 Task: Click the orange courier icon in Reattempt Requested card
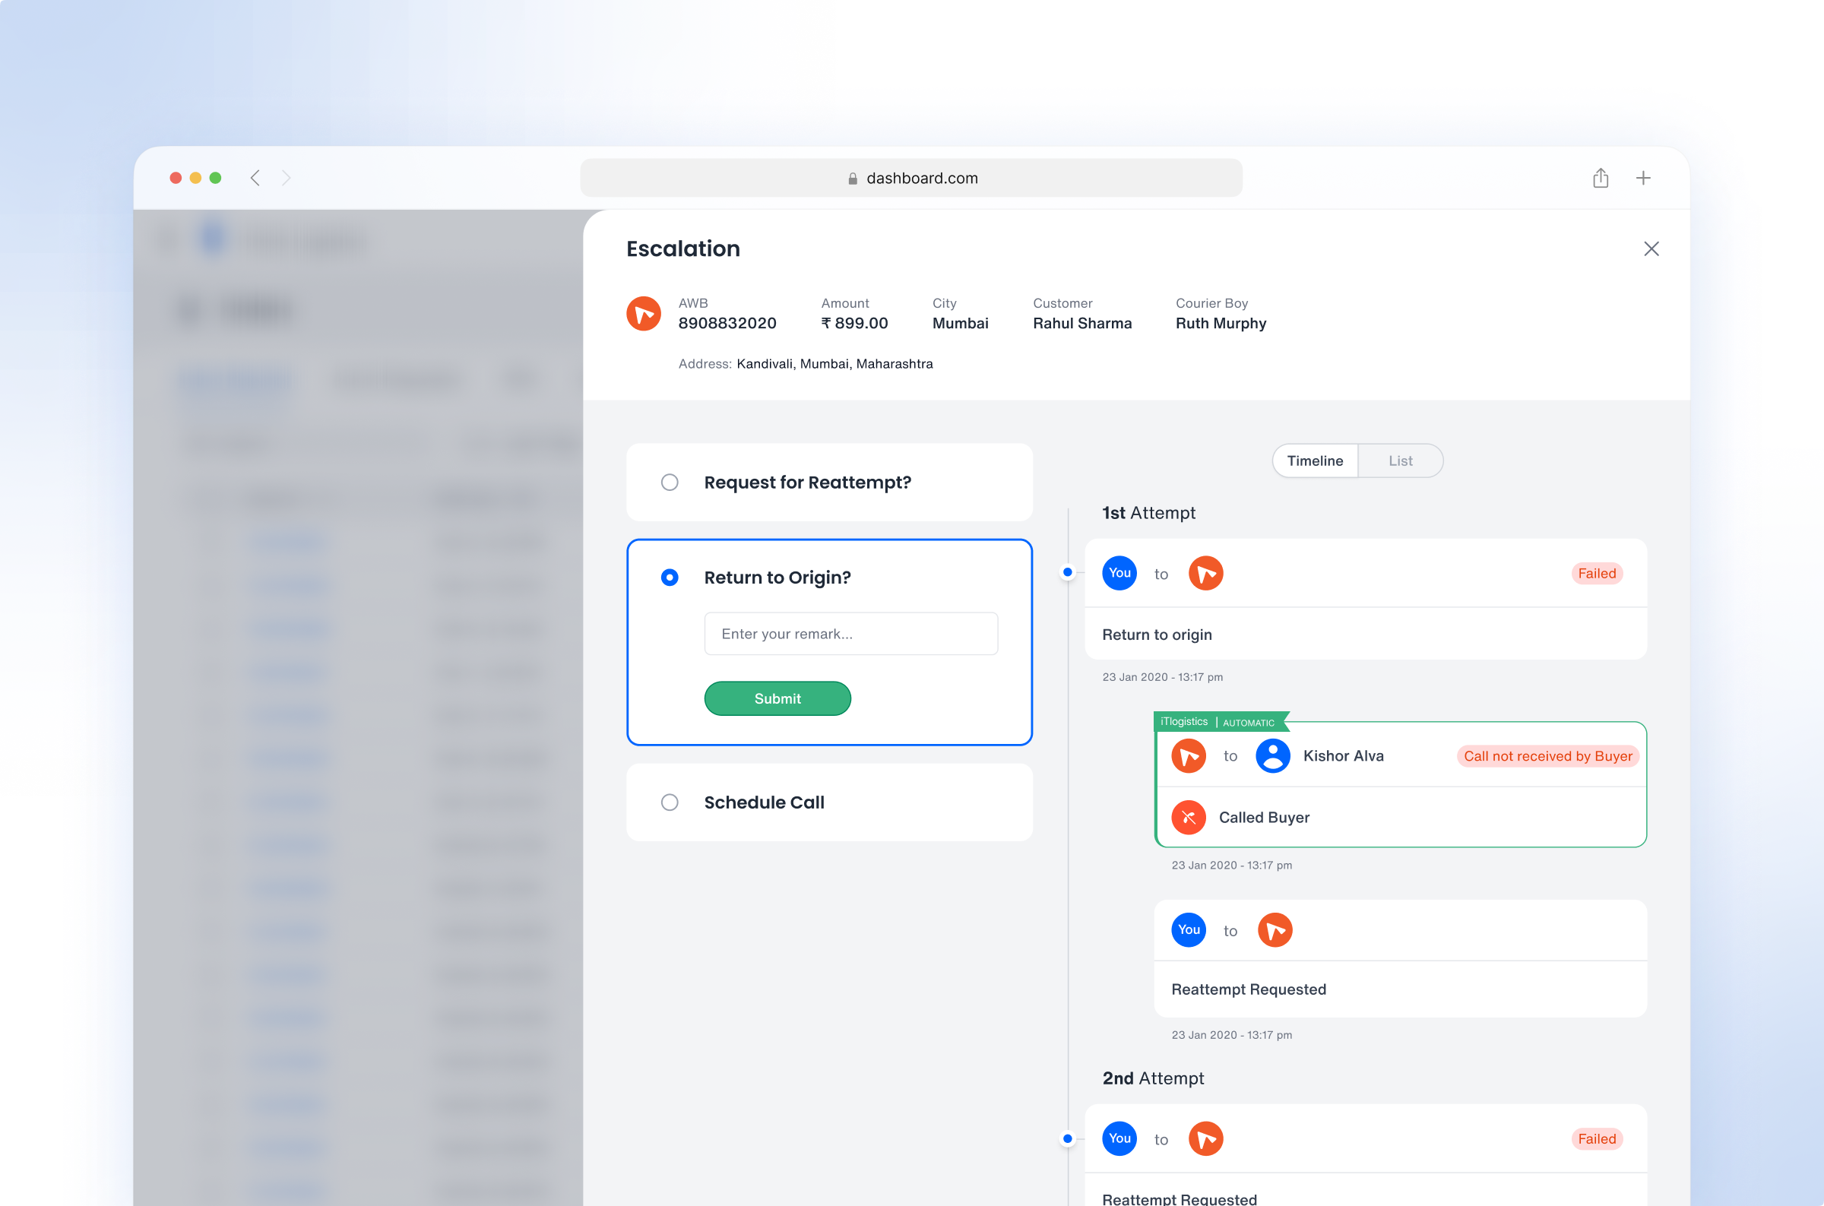(x=1275, y=930)
